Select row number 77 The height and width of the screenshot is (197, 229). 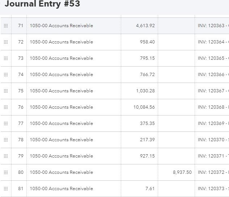coord(21,123)
